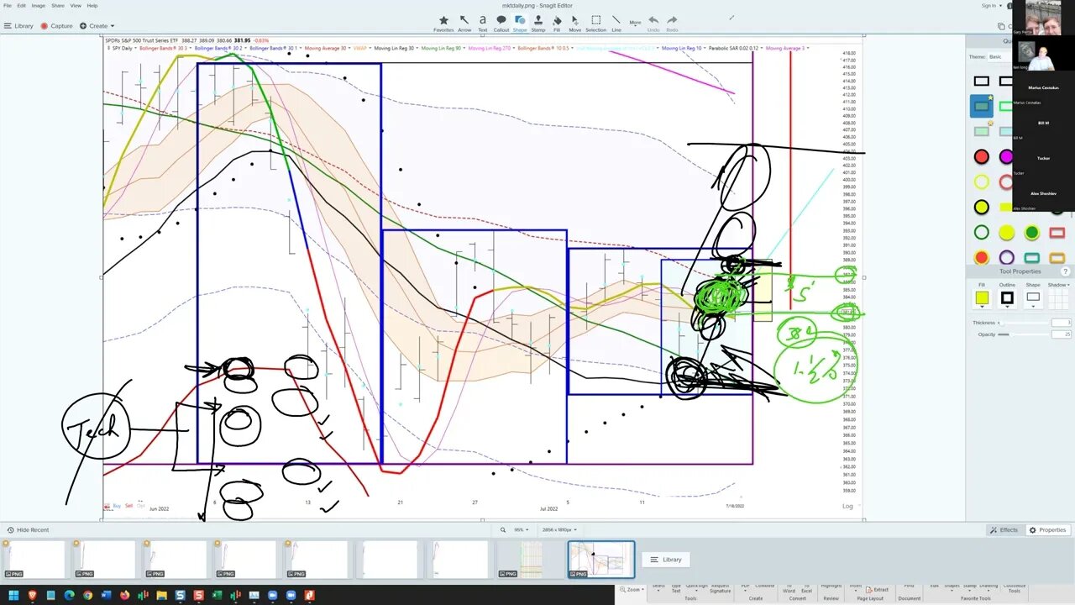Click the Capture button
Image resolution: width=1075 pixels, height=605 pixels.
pos(56,26)
